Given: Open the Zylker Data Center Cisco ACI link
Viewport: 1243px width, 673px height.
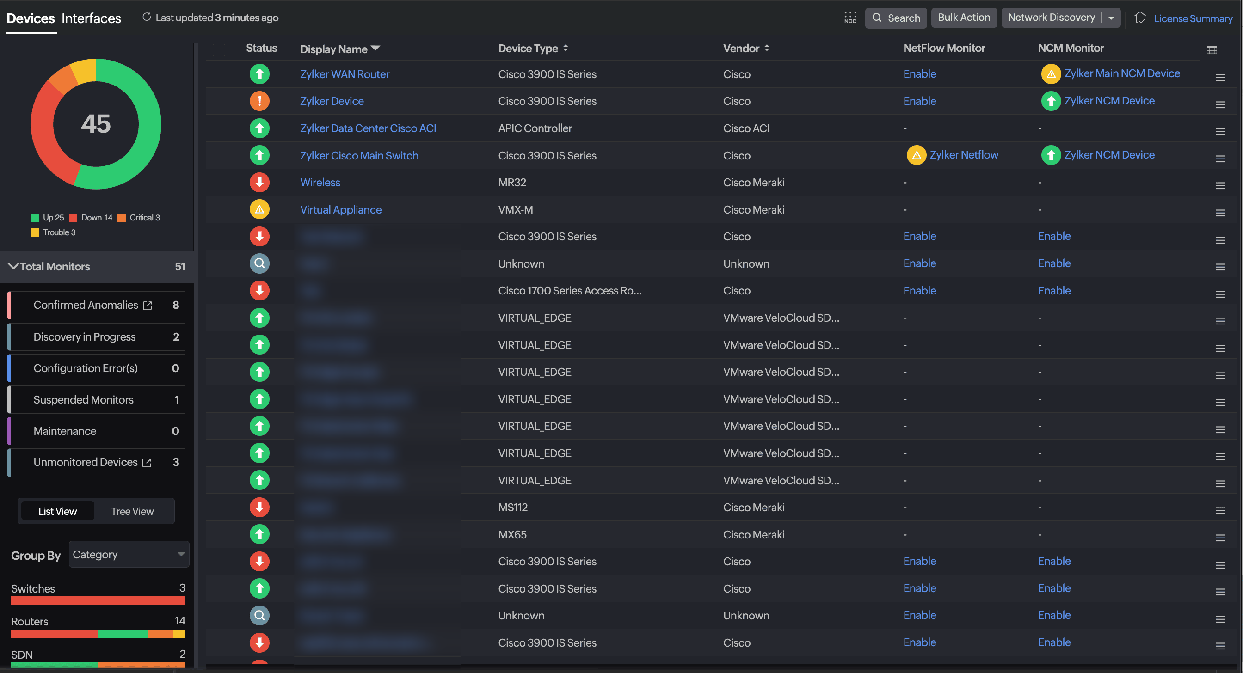Looking at the screenshot, I should coord(368,128).
